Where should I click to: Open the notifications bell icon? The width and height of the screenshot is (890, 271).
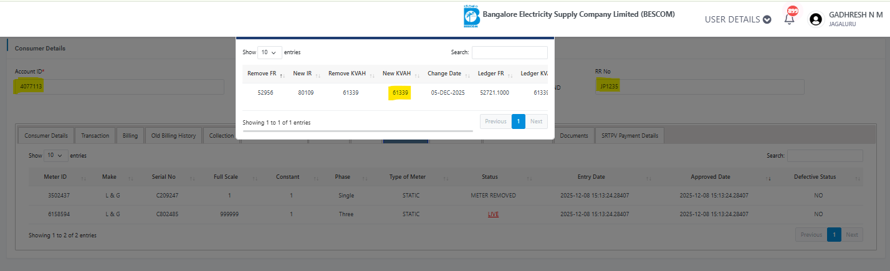(790, 18)
